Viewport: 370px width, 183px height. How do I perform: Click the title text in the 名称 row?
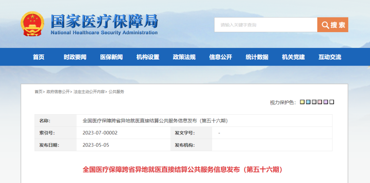pos(155,121)
